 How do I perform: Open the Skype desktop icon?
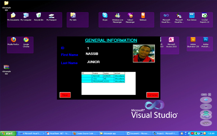pos(105,17)
